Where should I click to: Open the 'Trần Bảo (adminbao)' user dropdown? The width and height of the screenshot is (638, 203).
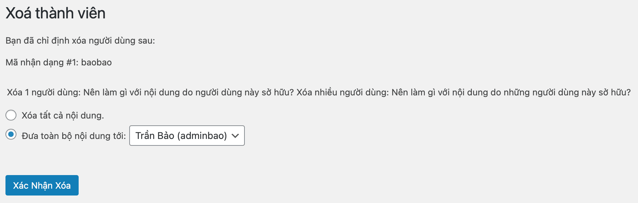click(x=187, y=136)
